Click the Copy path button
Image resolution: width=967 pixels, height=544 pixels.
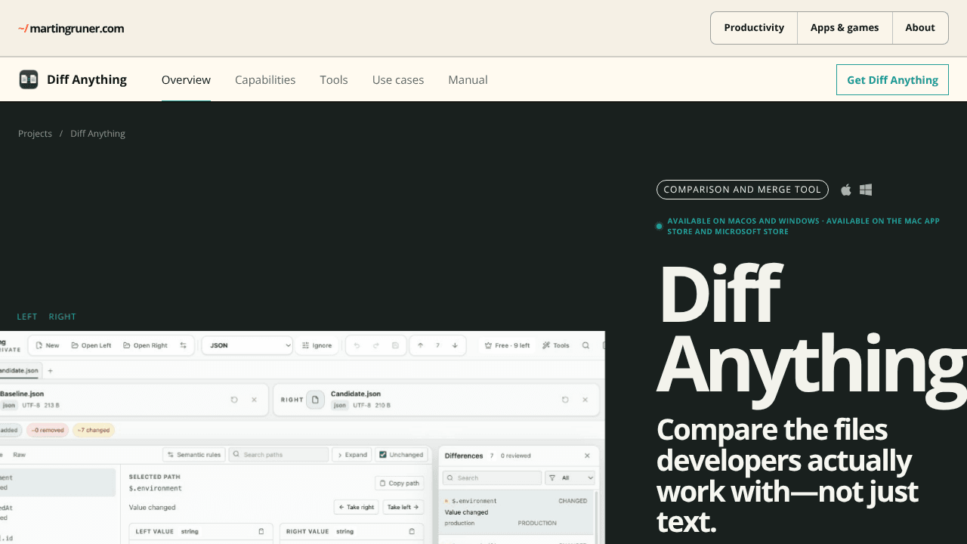tap(399, 483)
